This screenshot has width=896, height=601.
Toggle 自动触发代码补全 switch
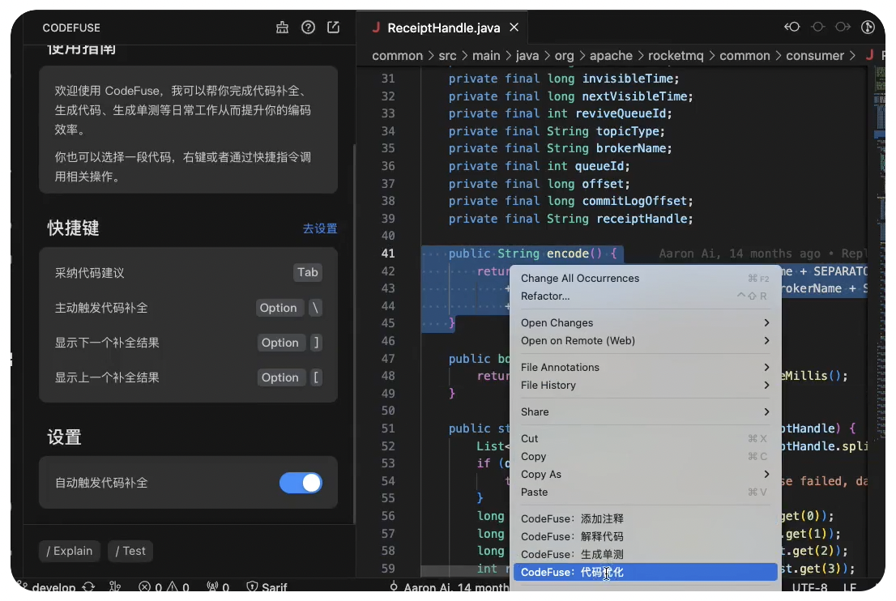point(301,483)
